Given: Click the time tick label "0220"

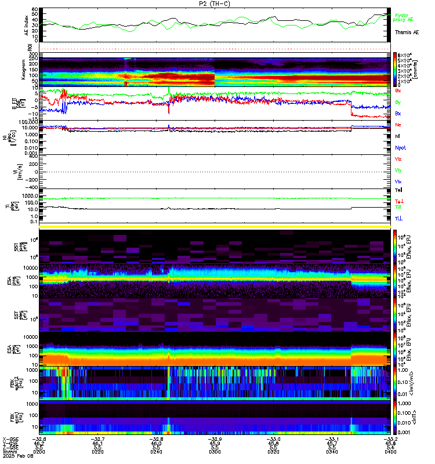Looking at the screenshot, I should tap(97, 452).
